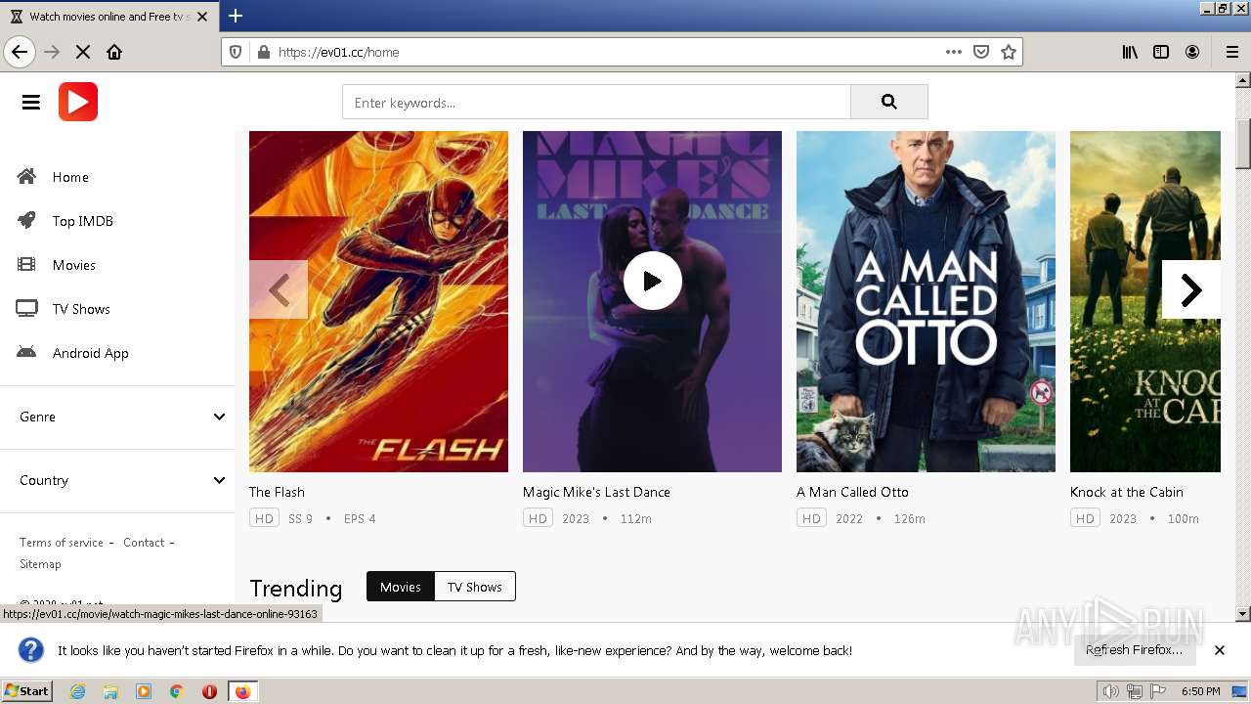Open the Firefox Library icon
Screen dimensions: 1251x704
[x=1130, y=52]
